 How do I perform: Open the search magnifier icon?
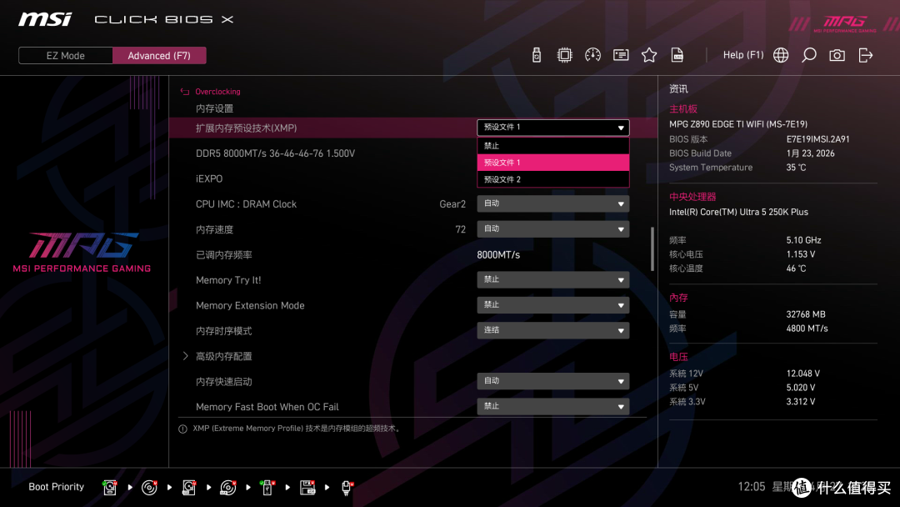point(808,55)
